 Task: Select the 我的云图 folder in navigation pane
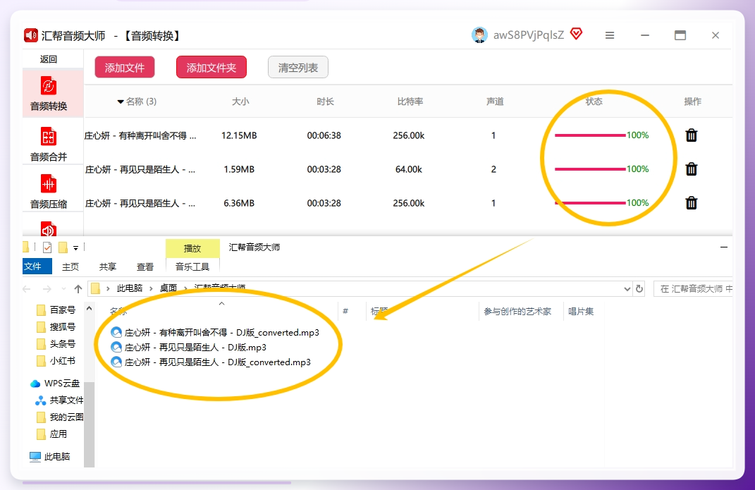point(60,417)
